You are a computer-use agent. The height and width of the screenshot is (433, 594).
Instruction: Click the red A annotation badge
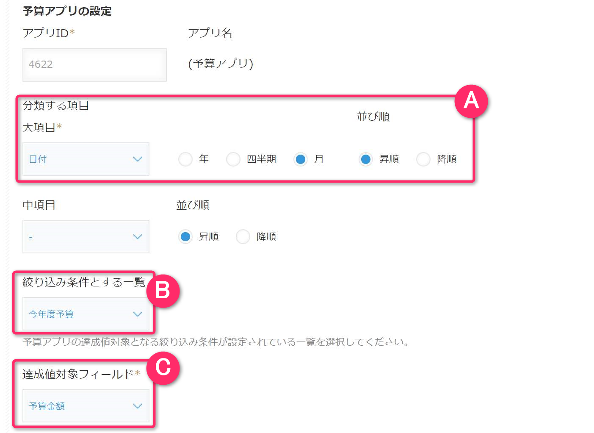point(471,101)
